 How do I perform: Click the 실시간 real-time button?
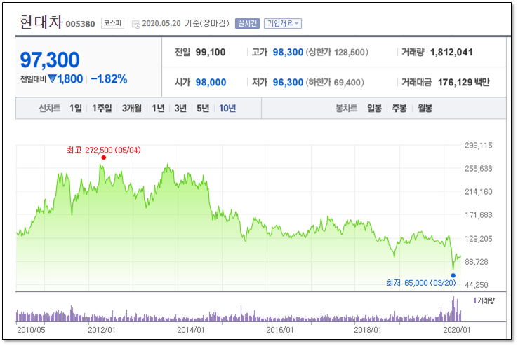tap(247, 23)
